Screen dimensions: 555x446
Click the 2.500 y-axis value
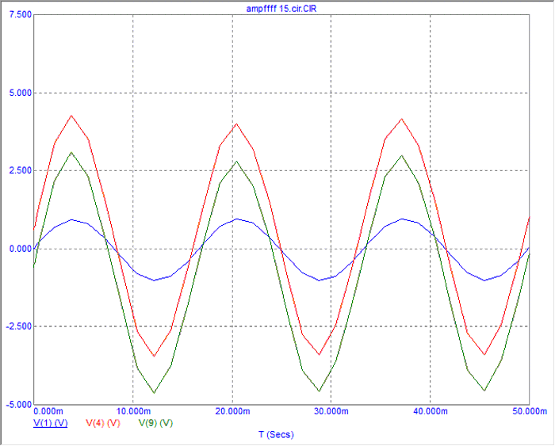[x=20, y=170]
